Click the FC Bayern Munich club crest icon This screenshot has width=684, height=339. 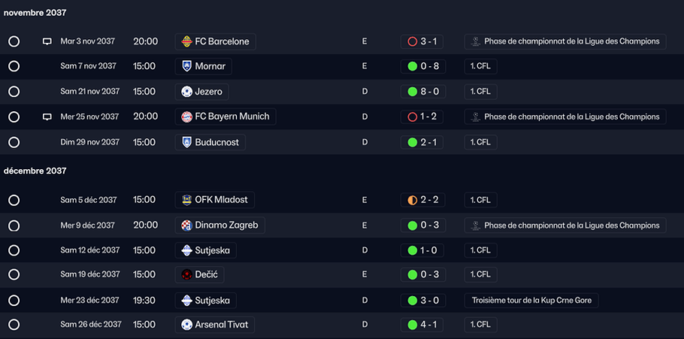point(186,117)
